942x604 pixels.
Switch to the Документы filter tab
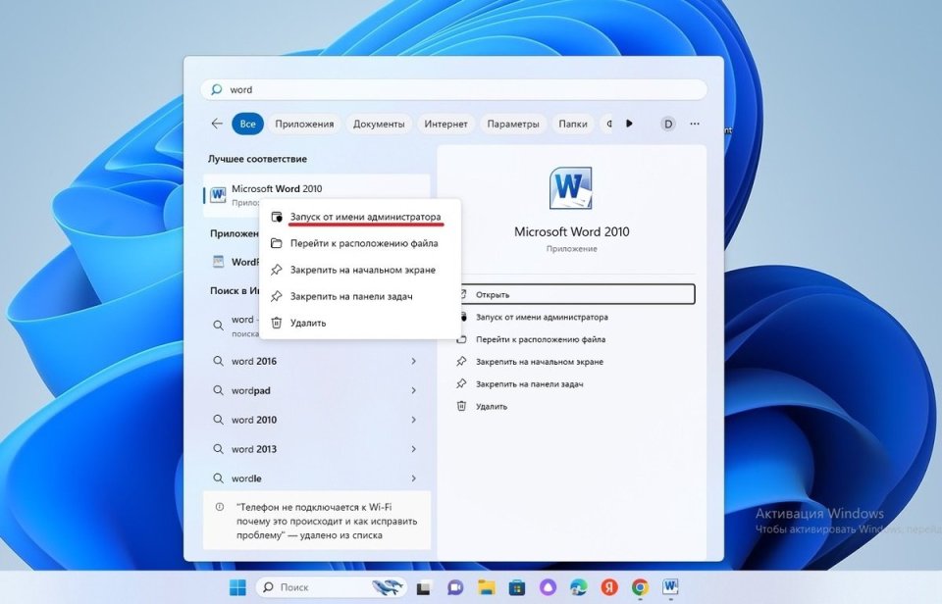pos(379,124)
